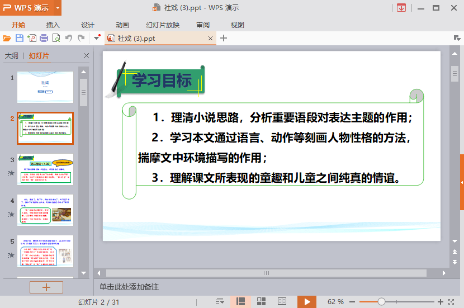The width and height of the screenshot is (464, 308).
Task: Click the zoom slider handle
Action: coord(381,302)
